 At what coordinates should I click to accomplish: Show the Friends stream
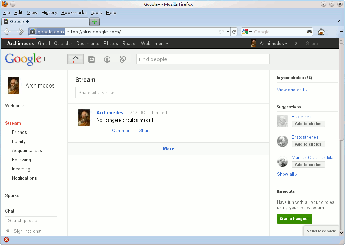point(19,132)
